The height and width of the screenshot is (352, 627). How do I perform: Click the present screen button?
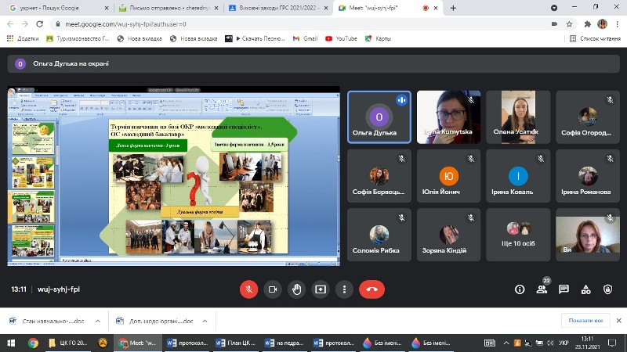coord(321,289)
